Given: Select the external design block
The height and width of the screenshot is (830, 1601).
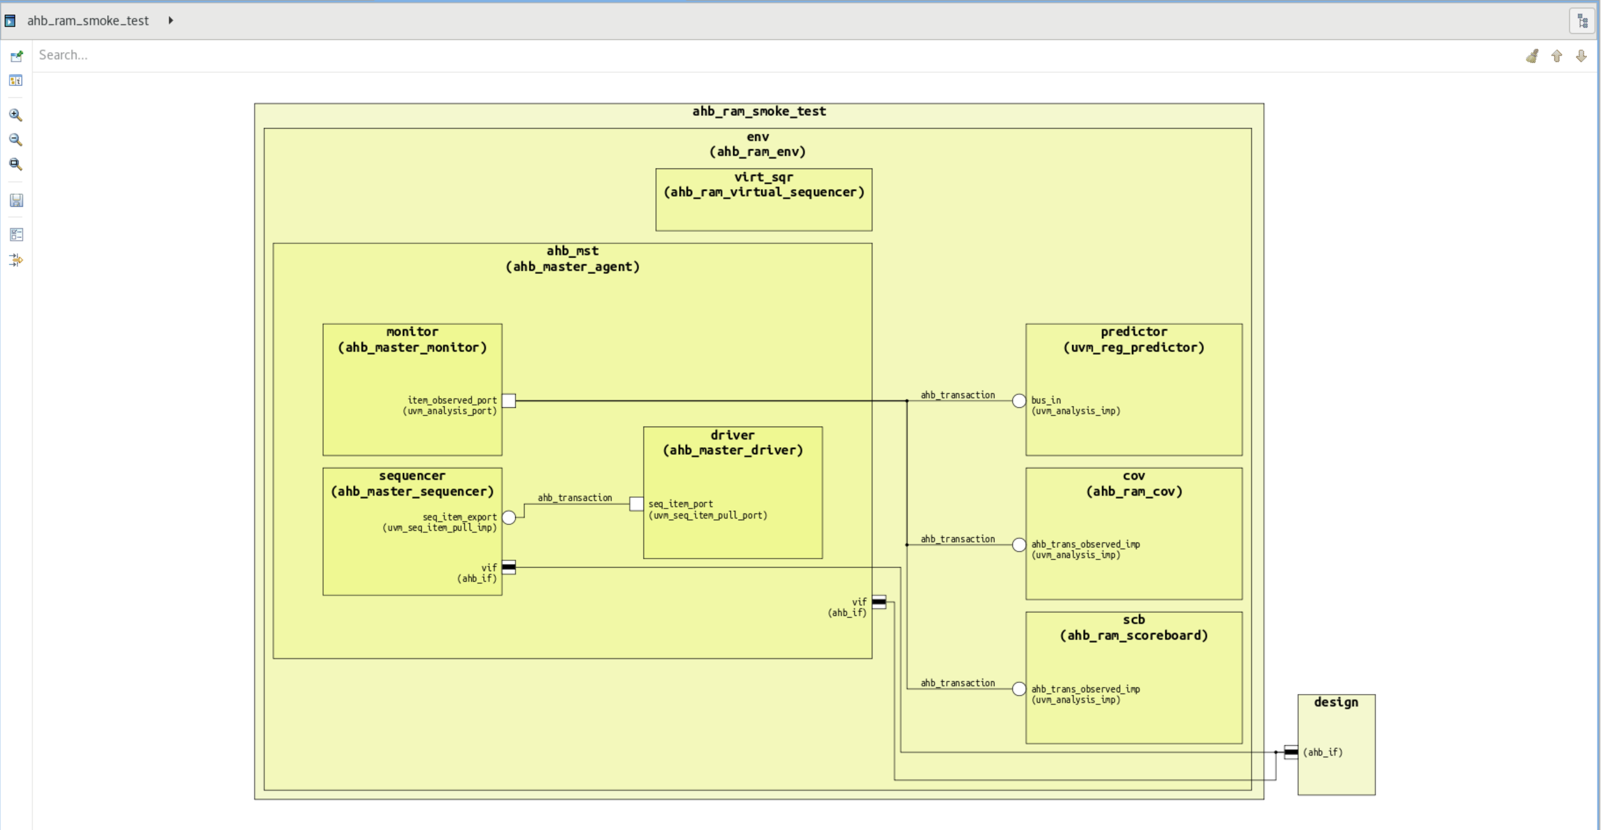Looking at the screenshot, I should tap(1336, 727).
